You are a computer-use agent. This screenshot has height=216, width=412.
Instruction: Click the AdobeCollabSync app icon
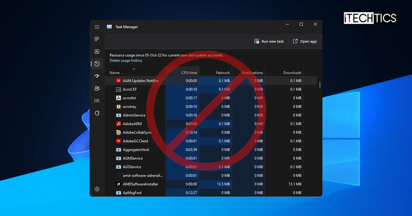[x=118, y=132]
